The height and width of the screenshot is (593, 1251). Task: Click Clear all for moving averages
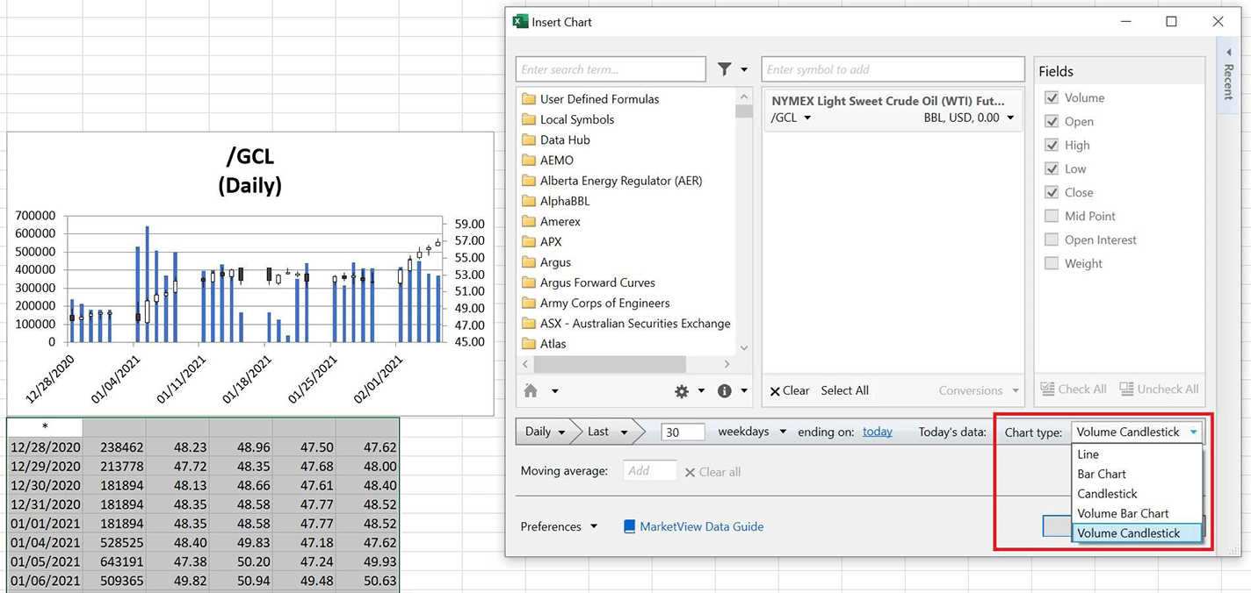click(x=712, y=472)
